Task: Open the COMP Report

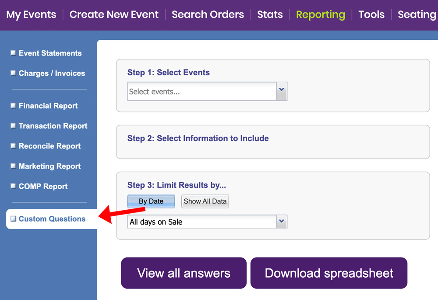Action: (43, 186)
